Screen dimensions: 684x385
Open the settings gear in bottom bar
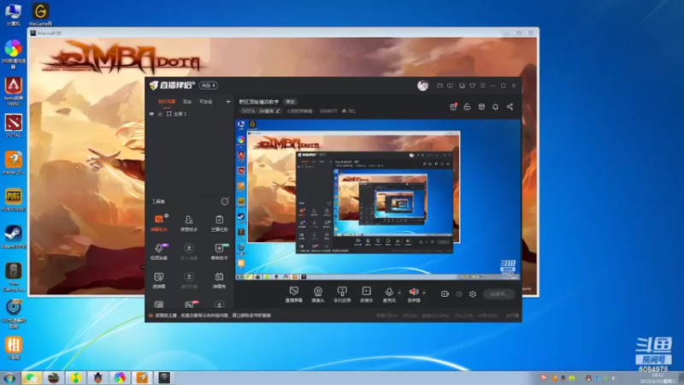[x=473, y=294]
